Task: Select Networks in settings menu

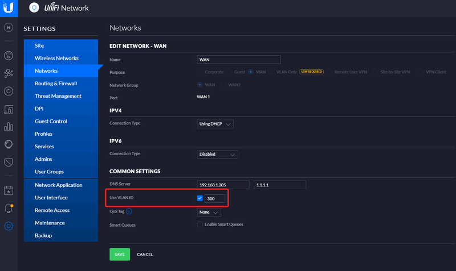Action: click(61, 70)
